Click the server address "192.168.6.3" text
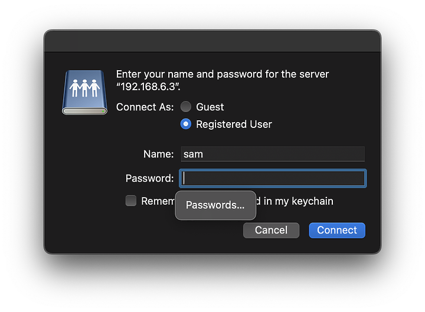Screen dimensions: 425x312 (x=148, y=87)
